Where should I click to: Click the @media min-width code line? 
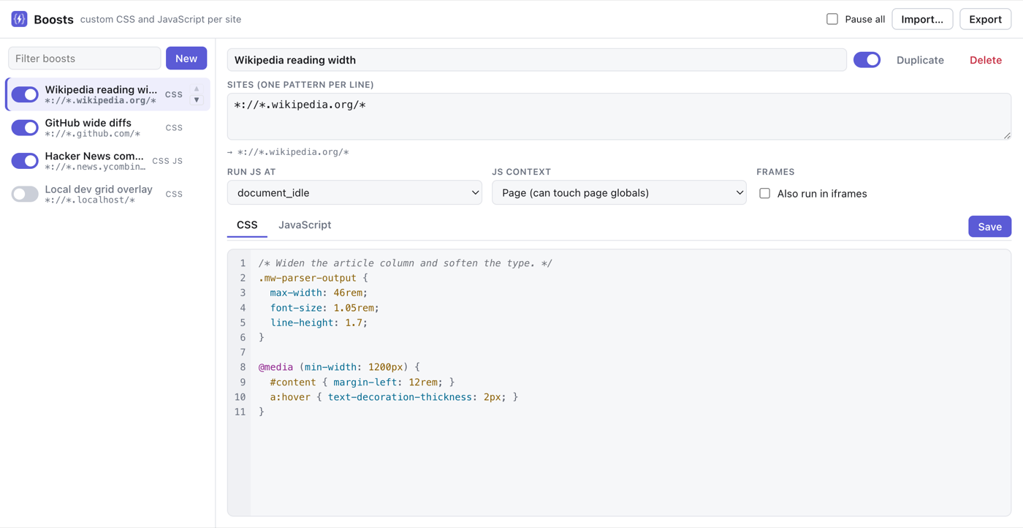339,367
